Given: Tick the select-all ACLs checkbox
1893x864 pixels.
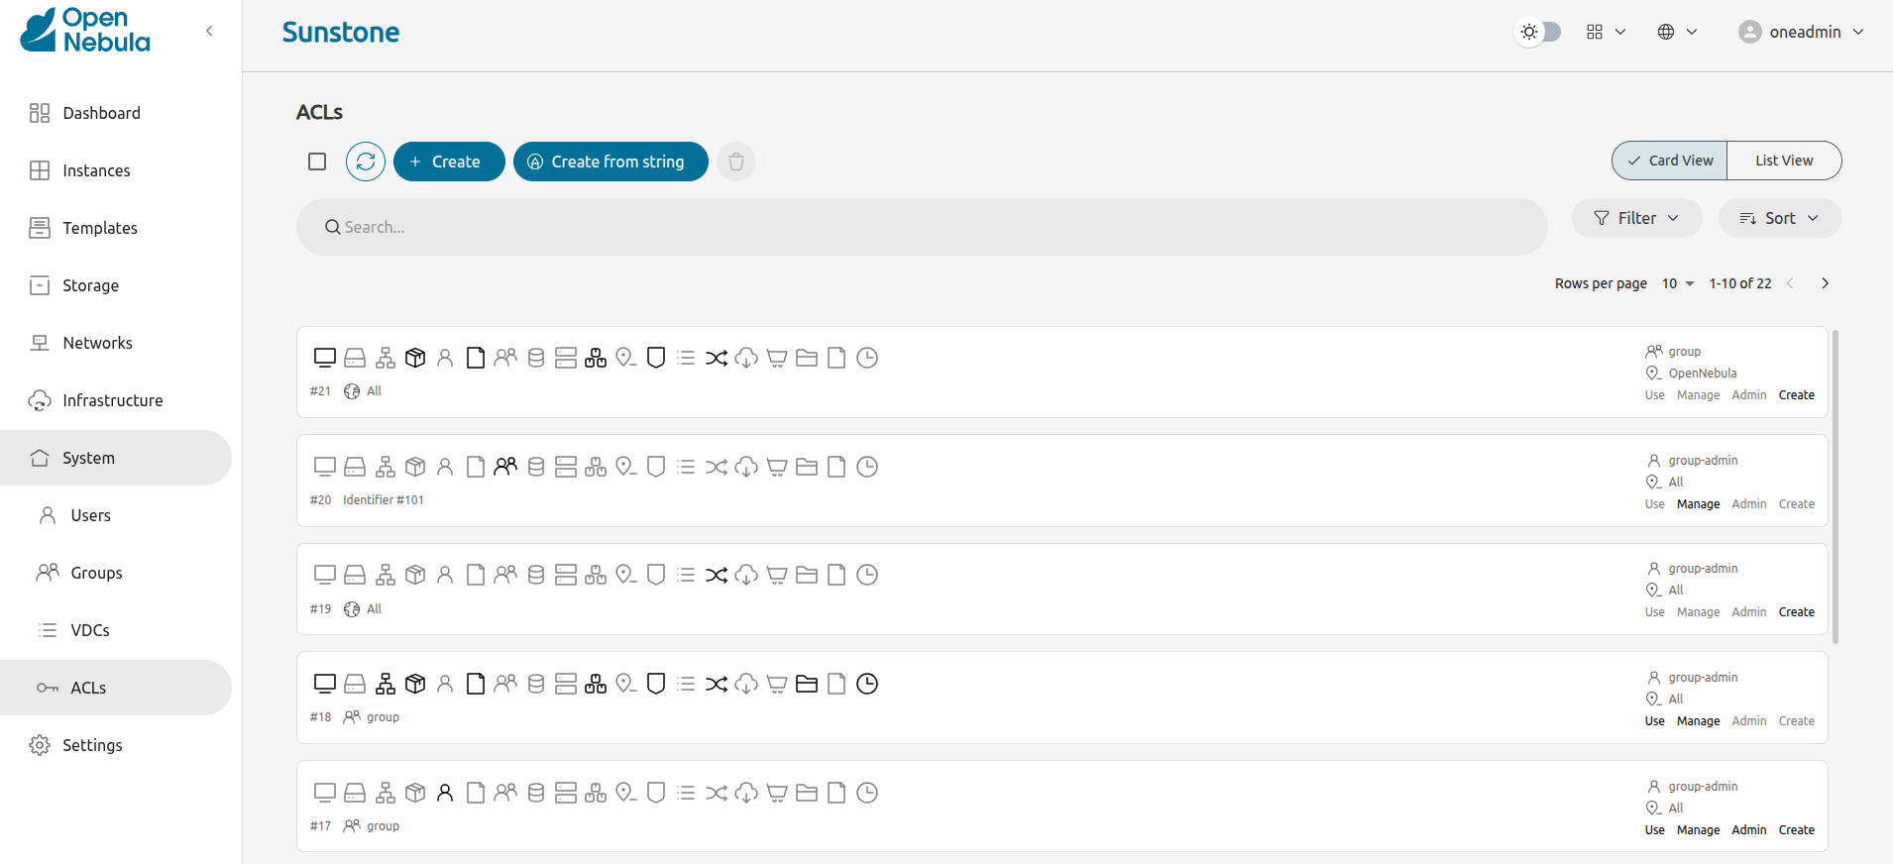Looking at the screenshot, I should (317, 162).
